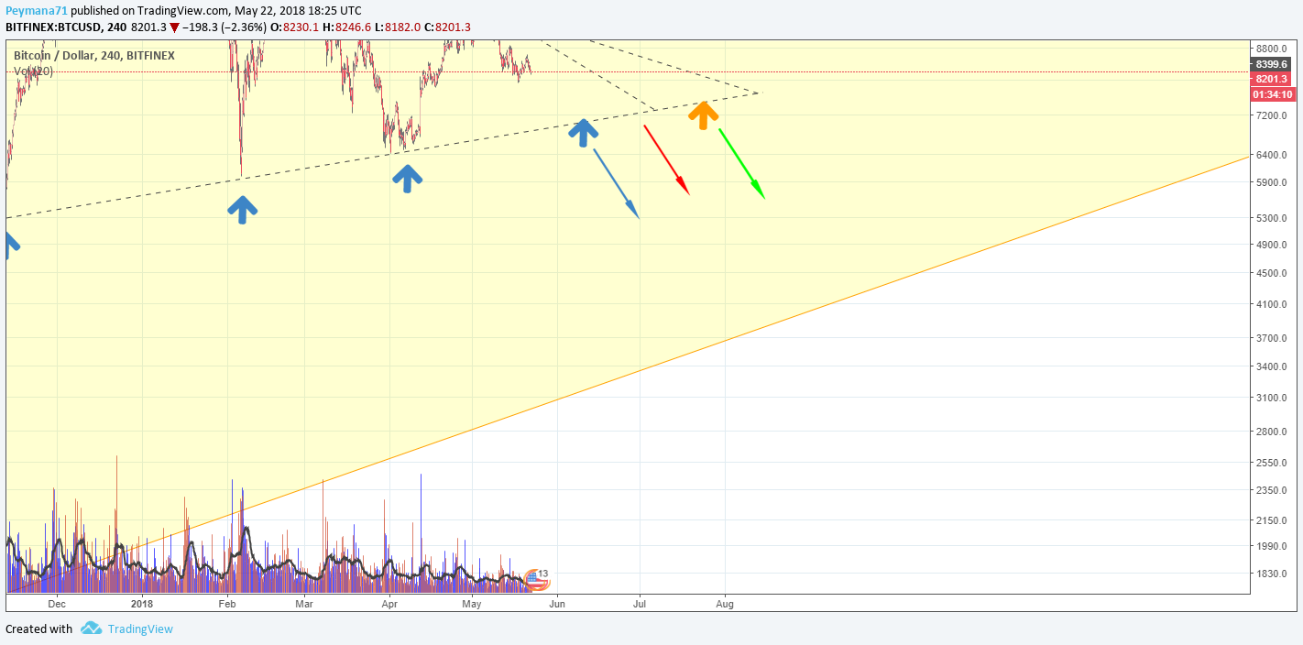Click the 3400.0 price axis label

pos(1272,366)
